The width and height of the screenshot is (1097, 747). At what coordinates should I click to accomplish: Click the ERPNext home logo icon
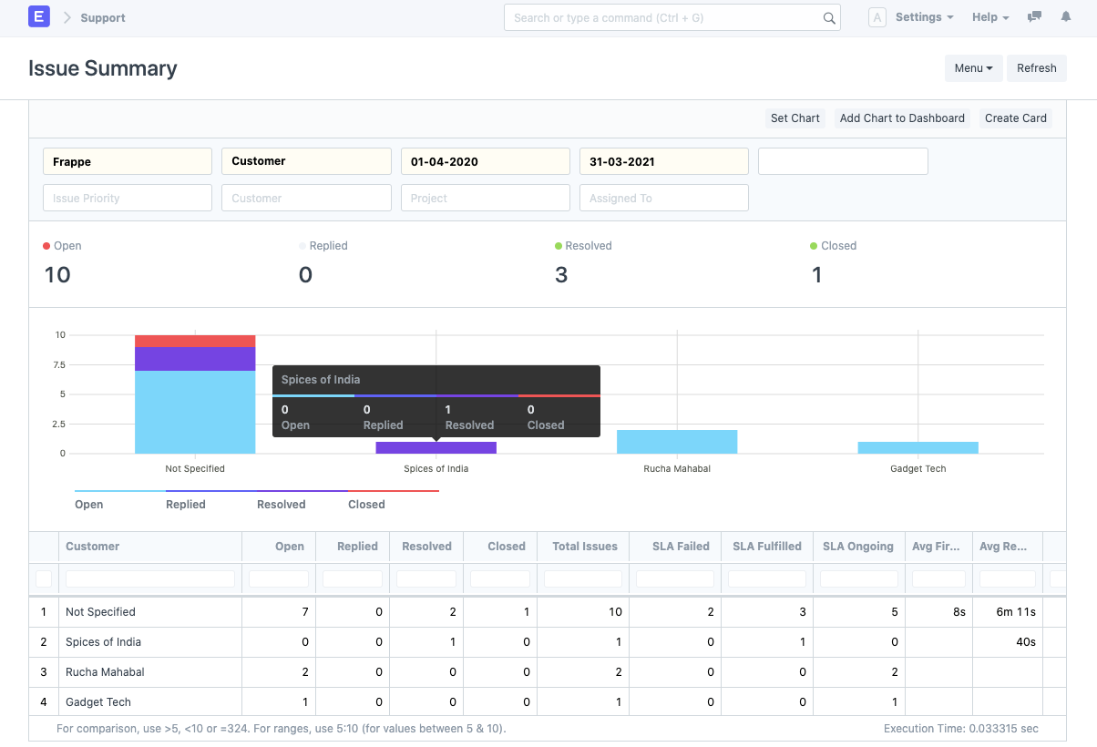[x=39, y=17]
